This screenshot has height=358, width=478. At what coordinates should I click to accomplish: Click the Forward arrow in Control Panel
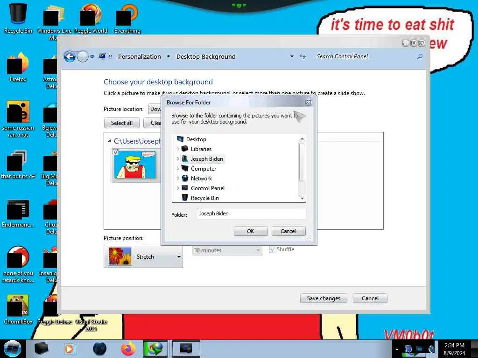tap(83, 56)
